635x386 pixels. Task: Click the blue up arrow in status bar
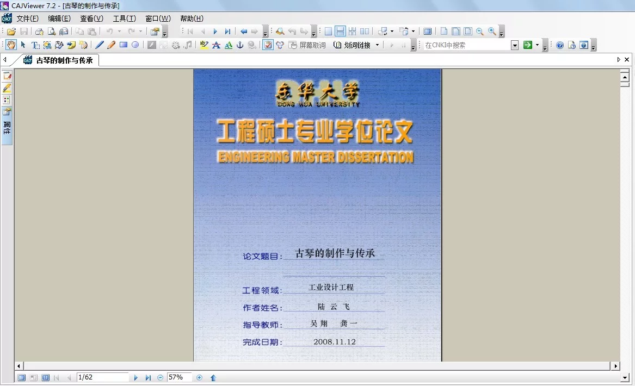[x=213, y=377]
